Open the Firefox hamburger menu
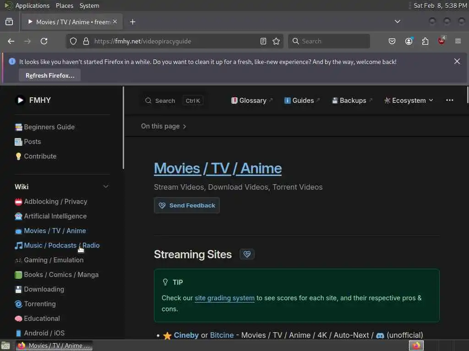Screen dimensions: 469x351 458,41
